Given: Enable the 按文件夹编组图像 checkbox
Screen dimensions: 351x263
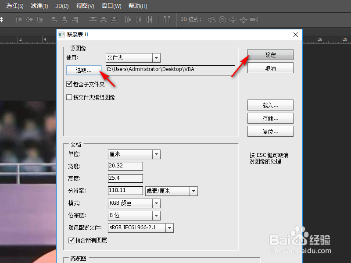Looking at the screenshot, I should [x=69, y=97].
